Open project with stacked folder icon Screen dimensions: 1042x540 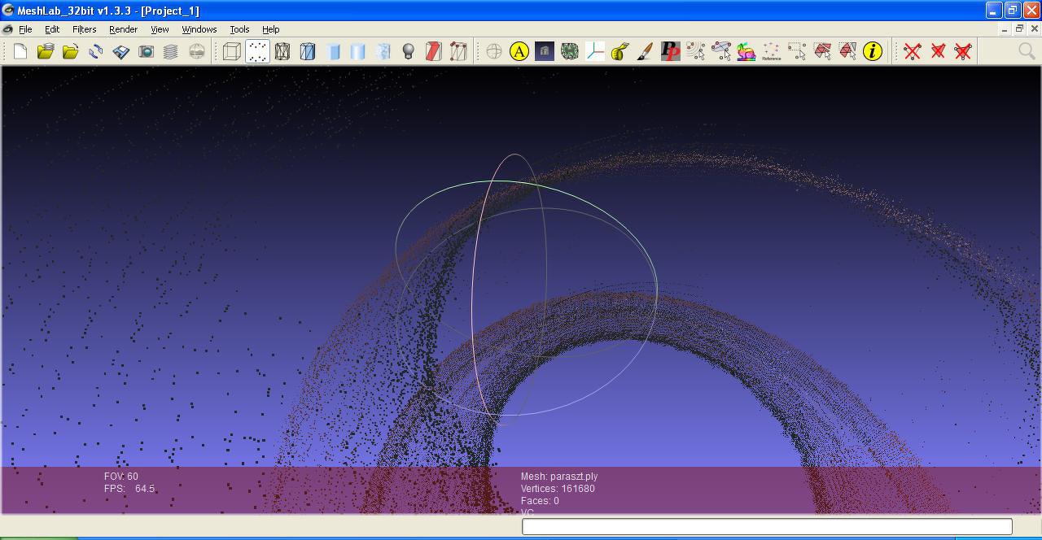(x=46, y=51)
